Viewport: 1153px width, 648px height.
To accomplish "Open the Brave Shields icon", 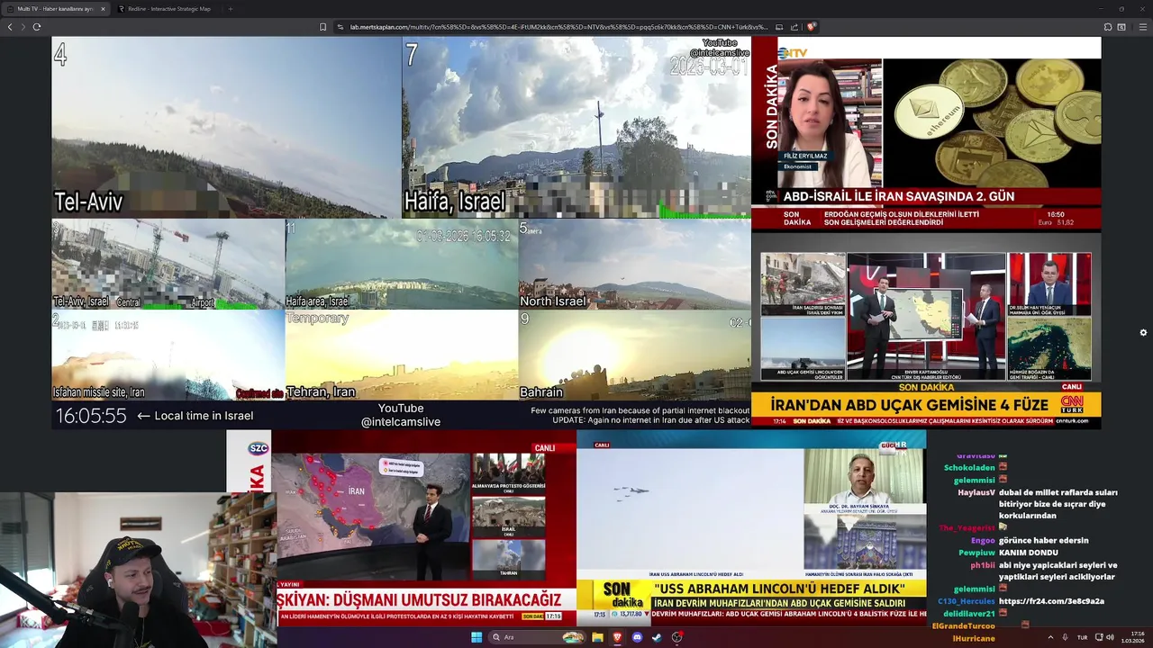I will coord(812,27).
